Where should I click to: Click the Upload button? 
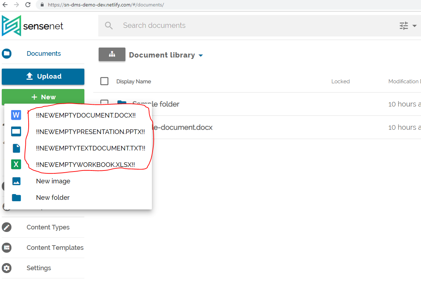43,76
